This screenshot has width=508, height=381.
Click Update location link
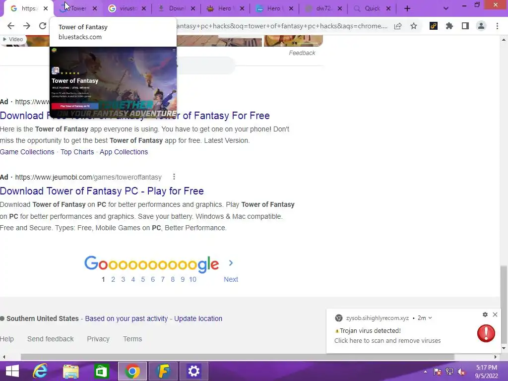click(198, 318)
